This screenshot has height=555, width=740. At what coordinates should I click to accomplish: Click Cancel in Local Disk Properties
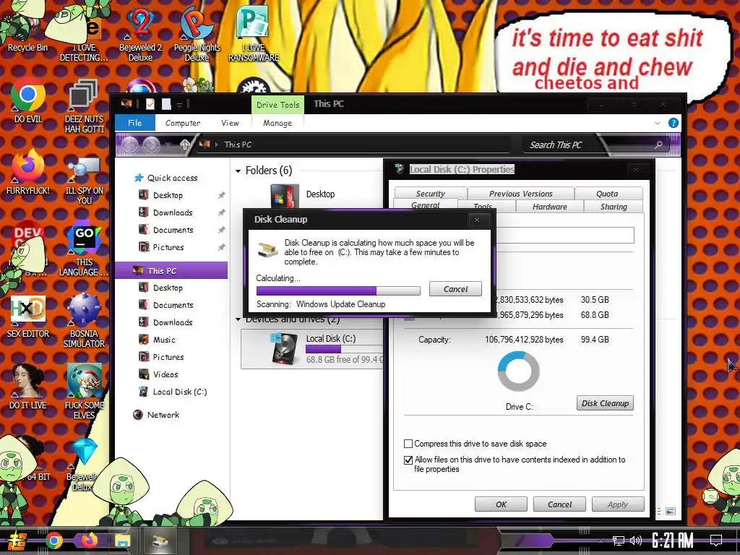coord(559,504)
